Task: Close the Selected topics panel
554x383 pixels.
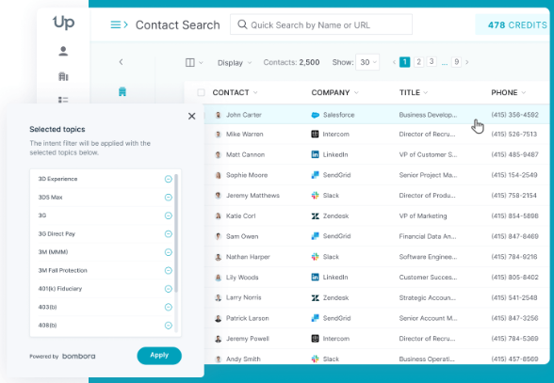Action: click(x=192, y=116)
